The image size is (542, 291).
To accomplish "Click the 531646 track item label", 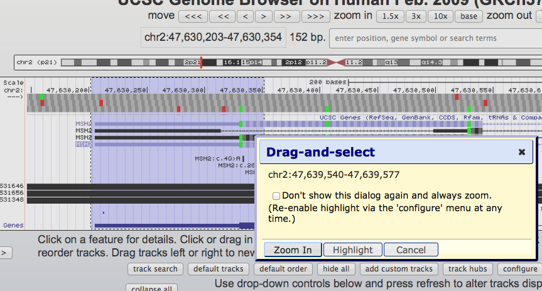I will point(12,186).
